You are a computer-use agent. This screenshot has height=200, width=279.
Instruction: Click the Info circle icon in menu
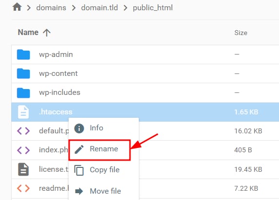79,128
